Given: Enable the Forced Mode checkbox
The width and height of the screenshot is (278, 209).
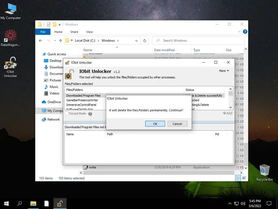Looking at the screenshot, I should [x=67, y=113].
